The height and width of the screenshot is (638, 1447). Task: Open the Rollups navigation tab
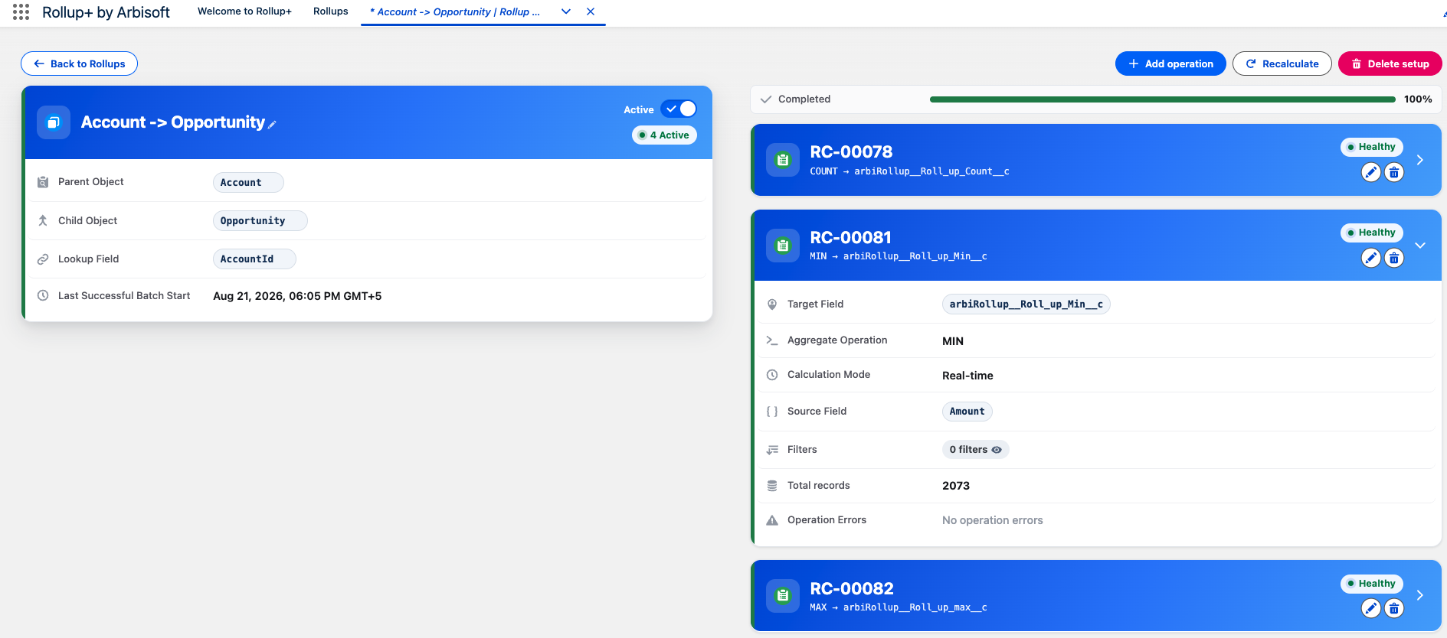pos(331,11)
